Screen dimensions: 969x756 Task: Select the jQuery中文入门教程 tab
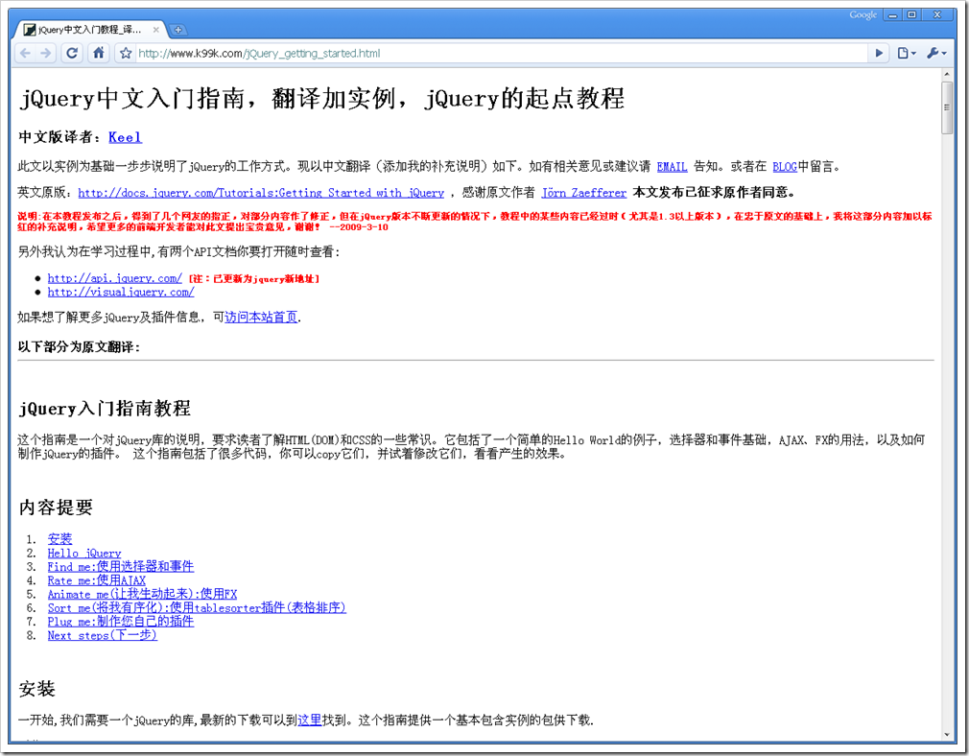coord(89,29)
